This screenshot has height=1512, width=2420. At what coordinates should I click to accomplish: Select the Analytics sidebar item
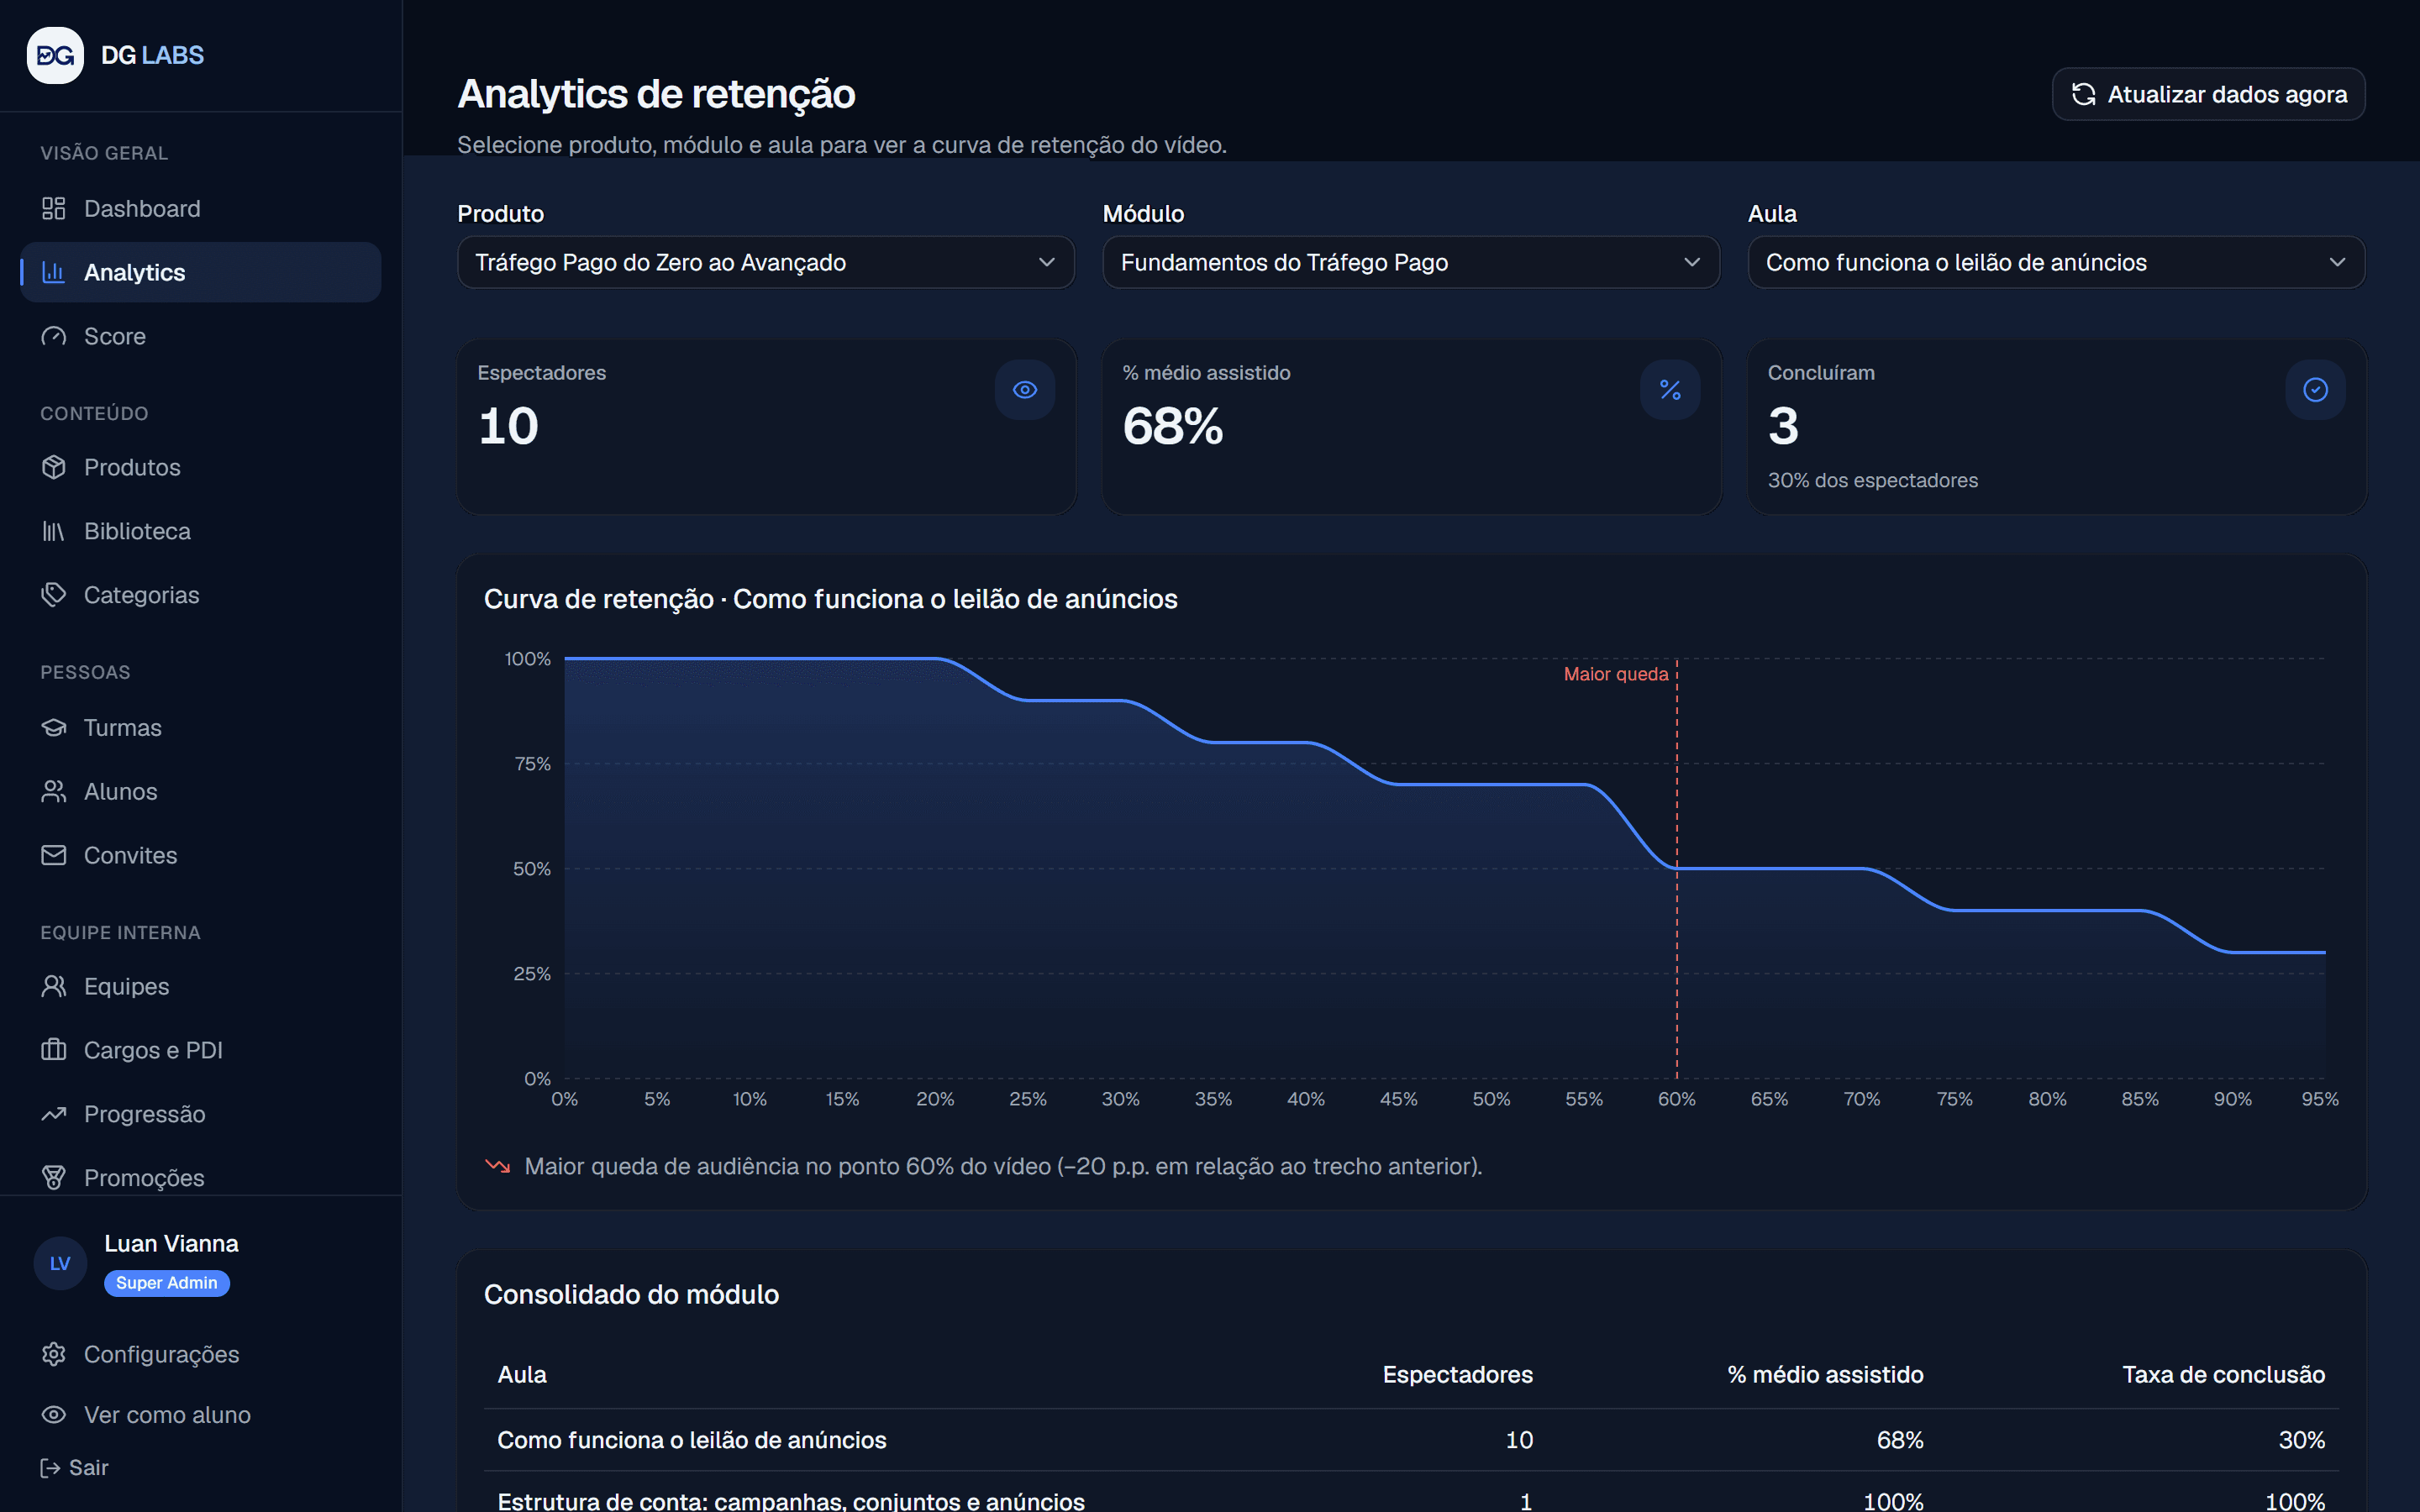(x=200, y=272)
